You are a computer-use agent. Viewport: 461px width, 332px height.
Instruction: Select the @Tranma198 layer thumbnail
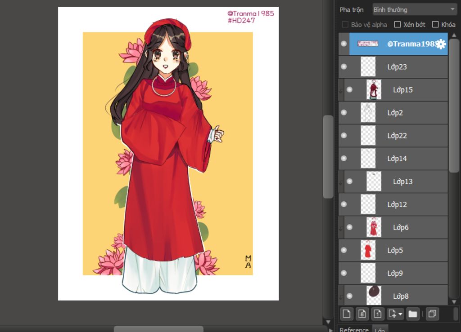pyautogui.click(x=367, y=44)
